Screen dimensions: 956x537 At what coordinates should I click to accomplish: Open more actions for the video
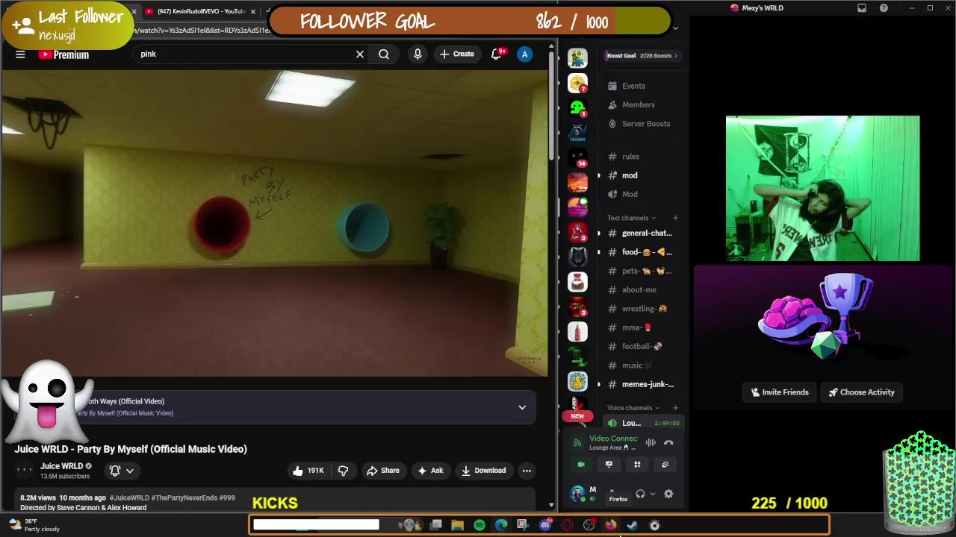(x=527, y=471)
